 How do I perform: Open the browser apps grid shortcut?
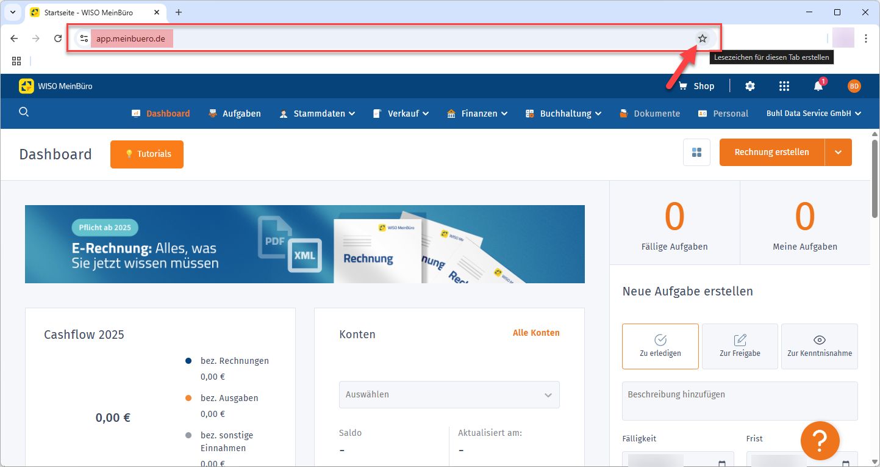(16, 61)
